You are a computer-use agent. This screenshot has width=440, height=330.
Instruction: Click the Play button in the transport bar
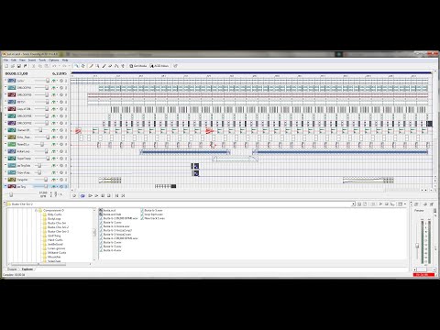tap(96, 195)
